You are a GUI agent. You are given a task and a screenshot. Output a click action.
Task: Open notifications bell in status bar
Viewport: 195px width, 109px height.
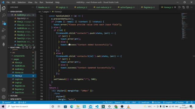pos(192,102)
